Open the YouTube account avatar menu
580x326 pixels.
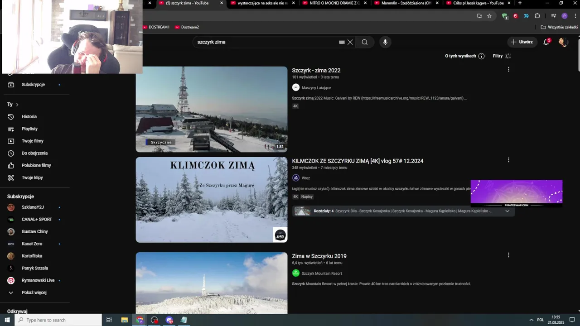point(563,42)
